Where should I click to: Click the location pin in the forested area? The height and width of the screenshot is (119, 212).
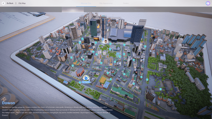160,89
